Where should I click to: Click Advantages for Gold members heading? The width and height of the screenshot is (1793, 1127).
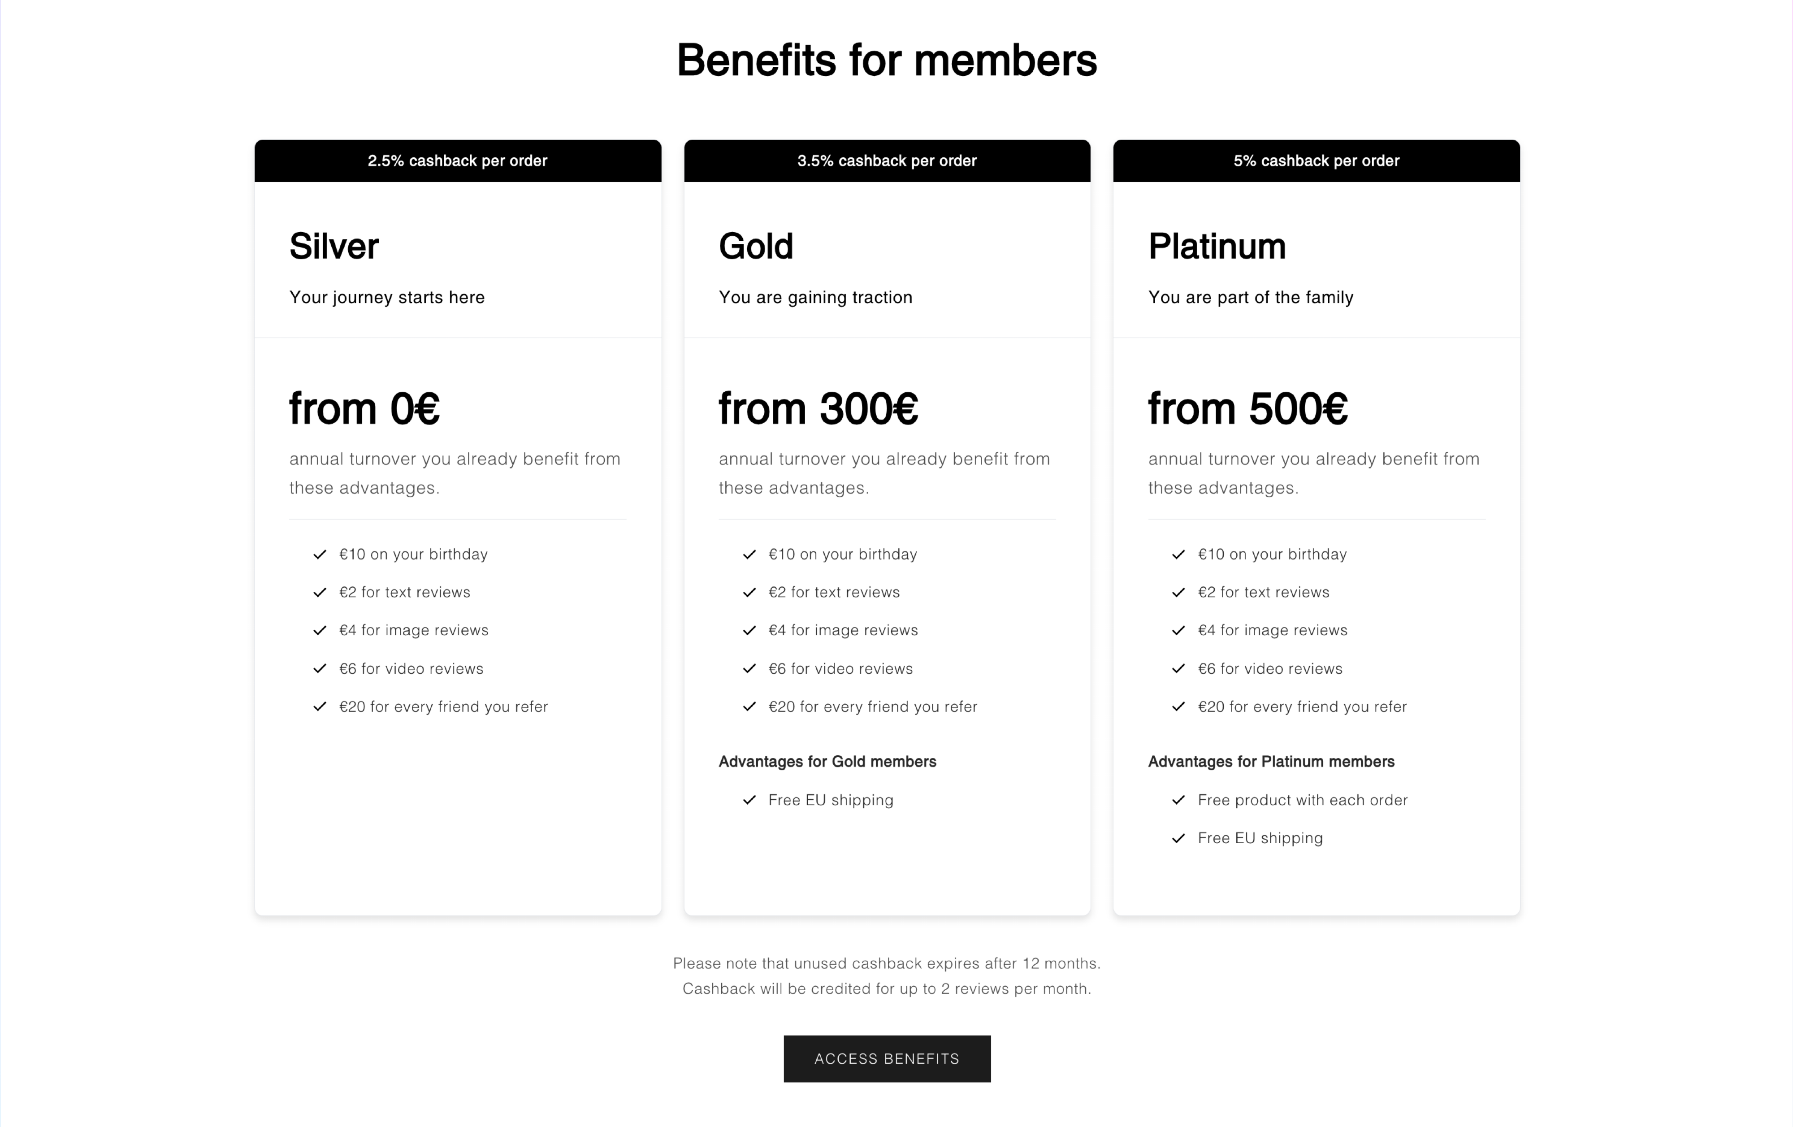click(827, 761)
